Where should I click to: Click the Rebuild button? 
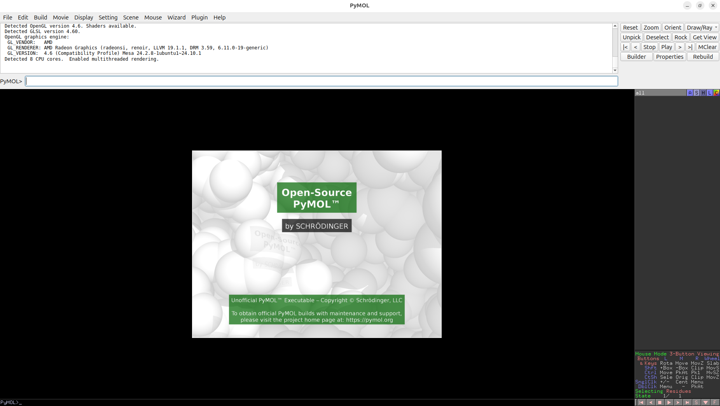[703, 57]
